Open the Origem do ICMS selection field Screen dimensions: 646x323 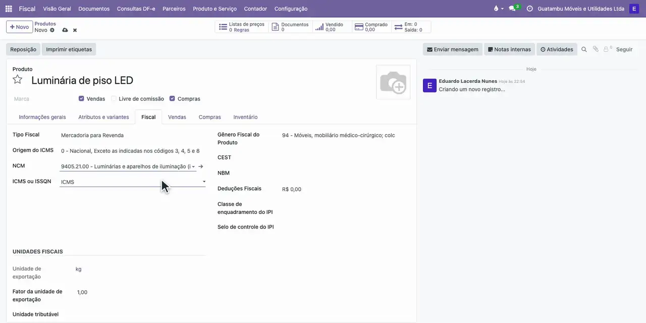(133, 151)
